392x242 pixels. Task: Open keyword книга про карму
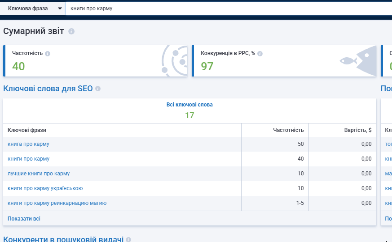click(x=28, y=144)
